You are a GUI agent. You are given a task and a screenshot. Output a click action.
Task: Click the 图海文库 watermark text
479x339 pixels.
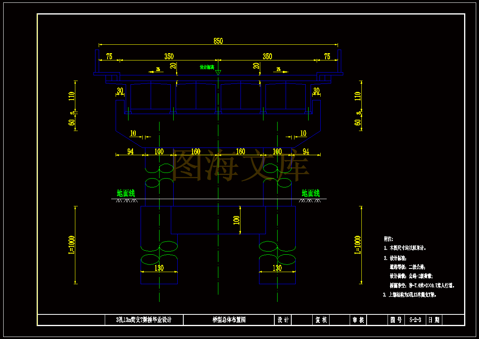tap(241, 166)
